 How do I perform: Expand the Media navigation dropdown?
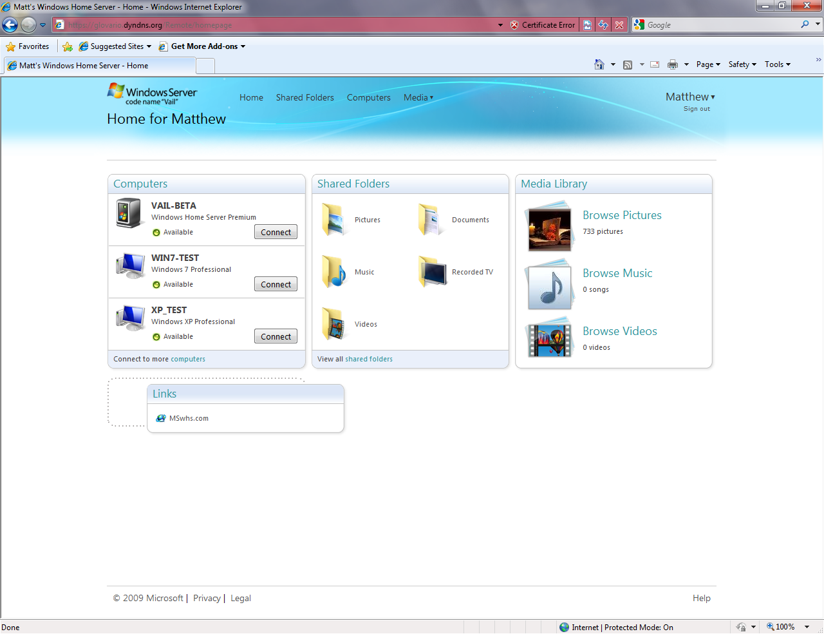pyautogui.click(x=418, y=97)
